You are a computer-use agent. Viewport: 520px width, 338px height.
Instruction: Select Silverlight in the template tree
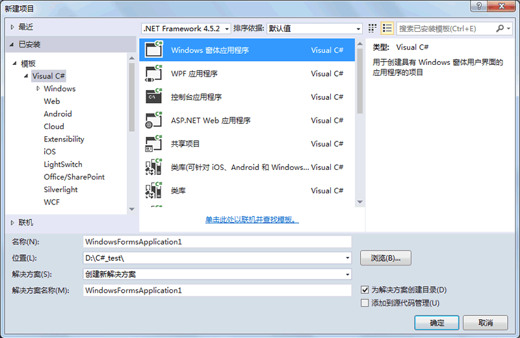(x=60, y=189)
